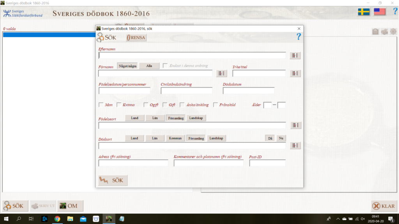
Task: Switch language to Swedish via flag icon
Action: click(364, 12)
